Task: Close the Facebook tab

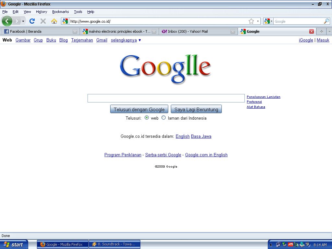Action: (x=75, y=31)
